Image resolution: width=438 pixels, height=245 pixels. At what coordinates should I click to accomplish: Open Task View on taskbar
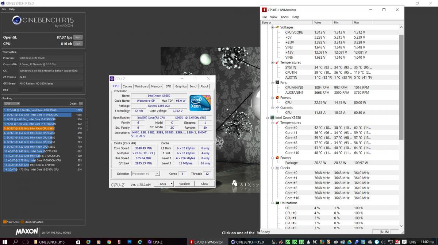(26, 242)
